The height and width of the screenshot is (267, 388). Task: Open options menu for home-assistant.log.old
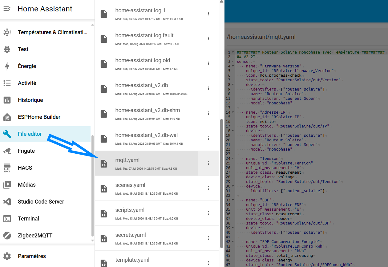tap(208, 63)
